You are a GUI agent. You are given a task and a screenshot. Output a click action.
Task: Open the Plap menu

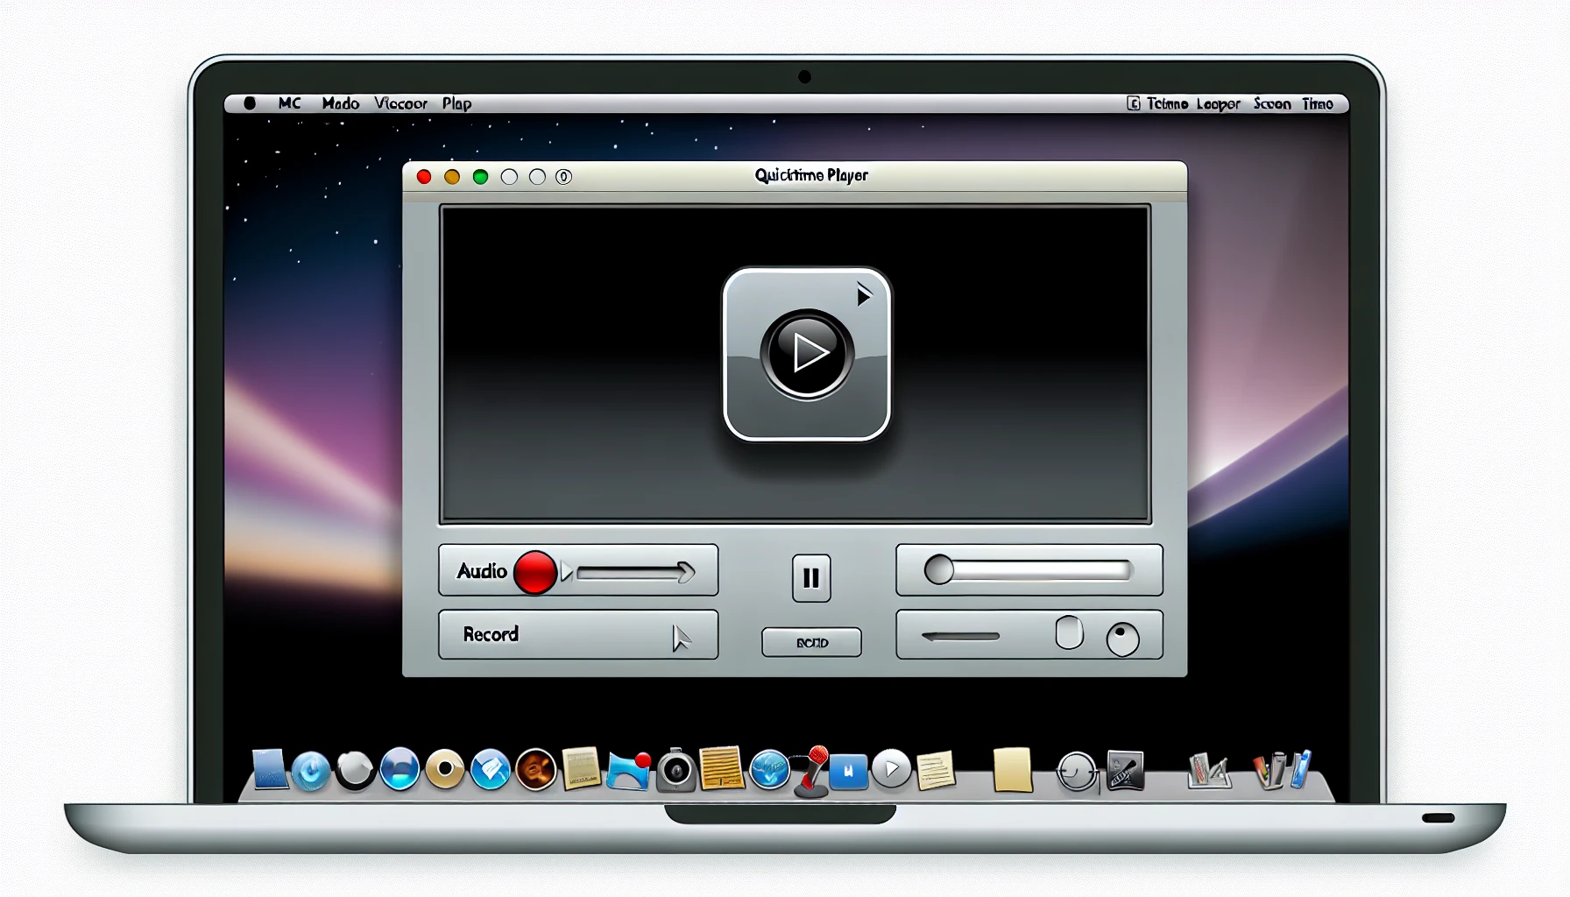coord(456,103)
